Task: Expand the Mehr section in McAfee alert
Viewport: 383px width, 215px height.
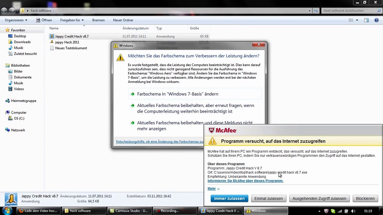Action: 213,189
